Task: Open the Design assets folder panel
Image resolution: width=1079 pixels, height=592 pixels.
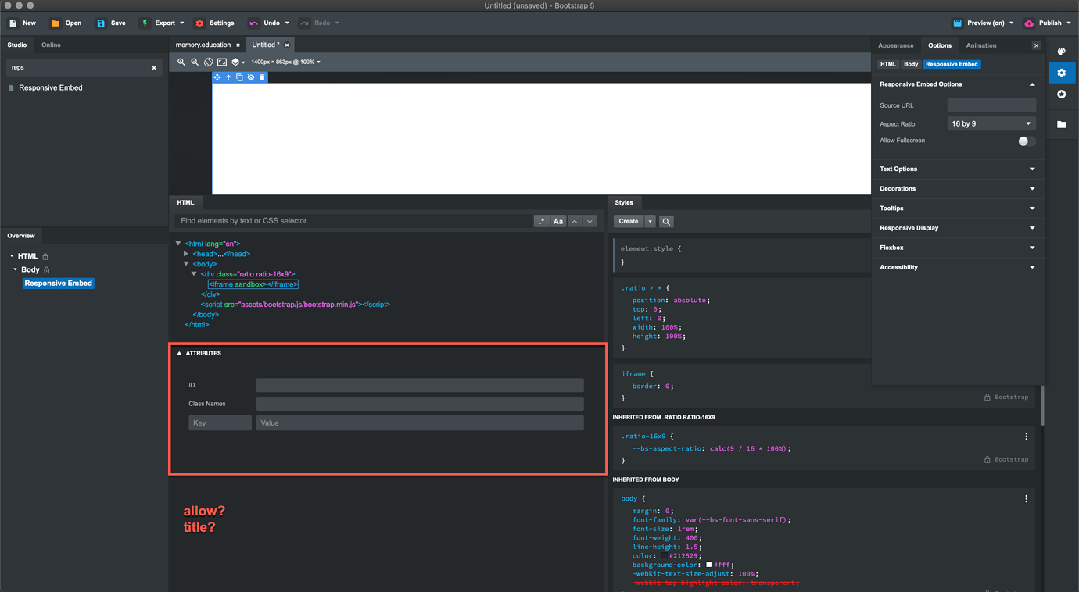Action: pos(1061,123)
